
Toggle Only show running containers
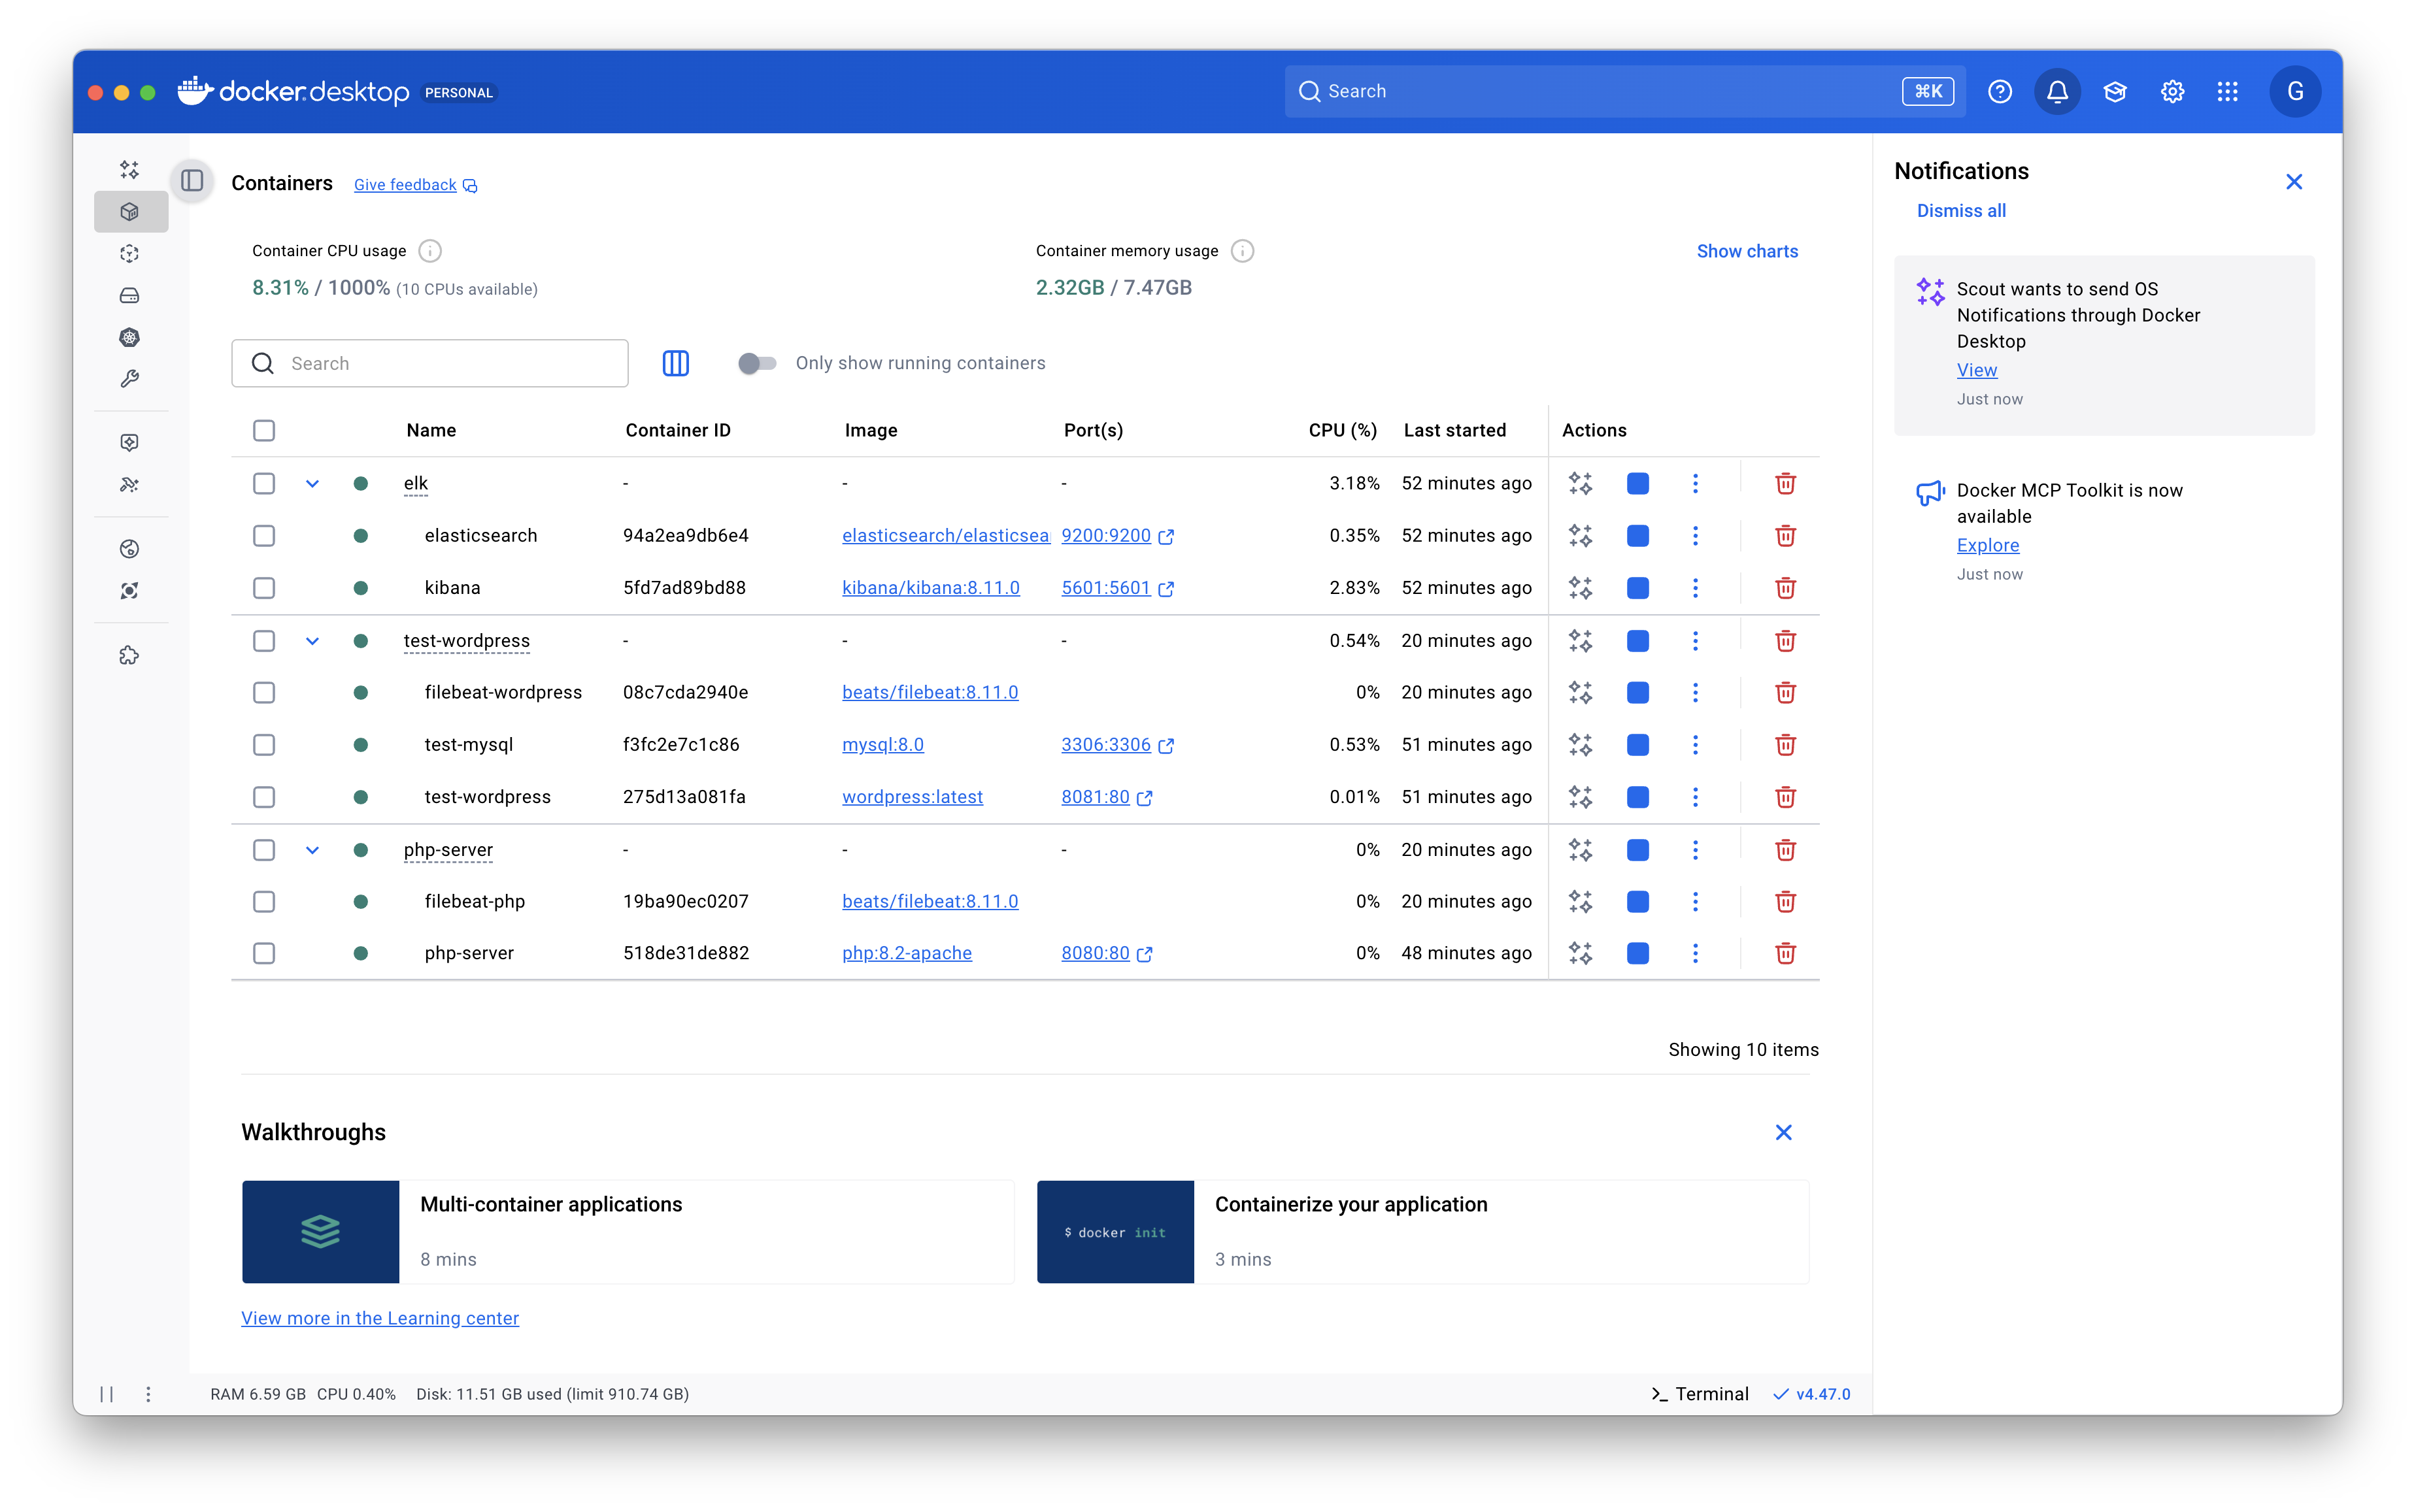758,363
